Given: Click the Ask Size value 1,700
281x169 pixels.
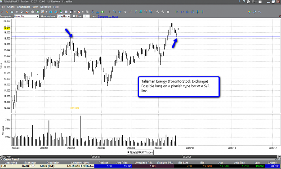Looking at the screenshot, I should tap(245, 166).
